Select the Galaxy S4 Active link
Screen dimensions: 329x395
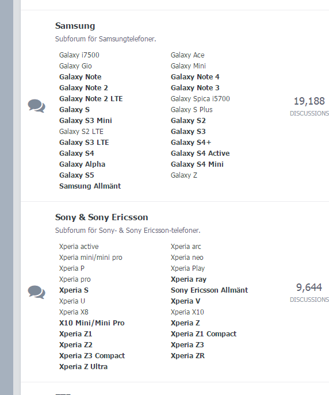200,154
